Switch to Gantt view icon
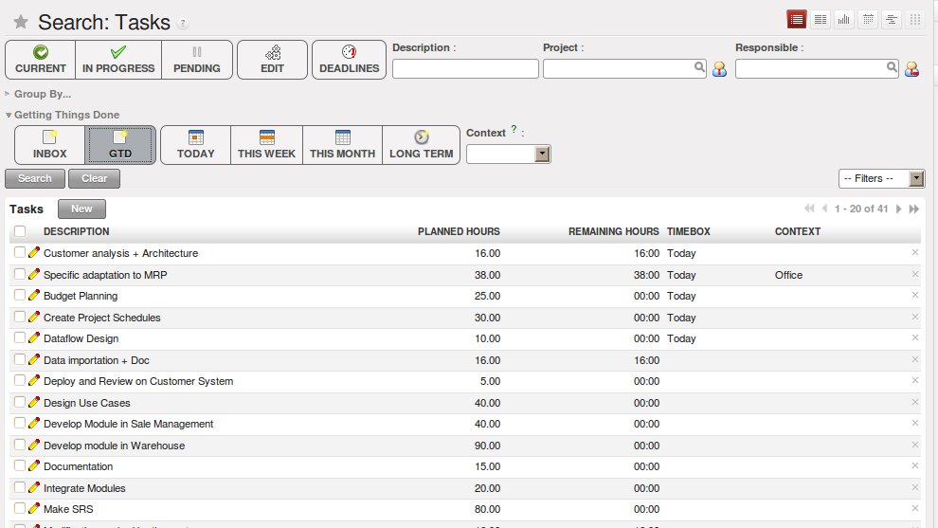This screenshot has width=938, height=528. (x=891, y=19)
